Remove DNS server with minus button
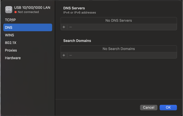The height and width of the screenshot is (116, 183). [71, 27]
